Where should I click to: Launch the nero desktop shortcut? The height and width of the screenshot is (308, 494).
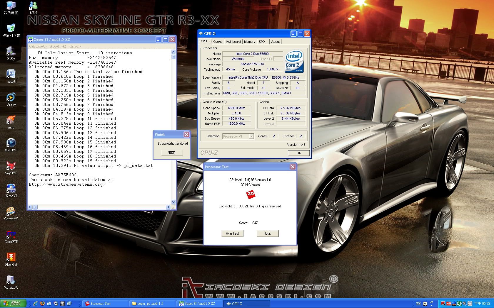pos(11,122)
